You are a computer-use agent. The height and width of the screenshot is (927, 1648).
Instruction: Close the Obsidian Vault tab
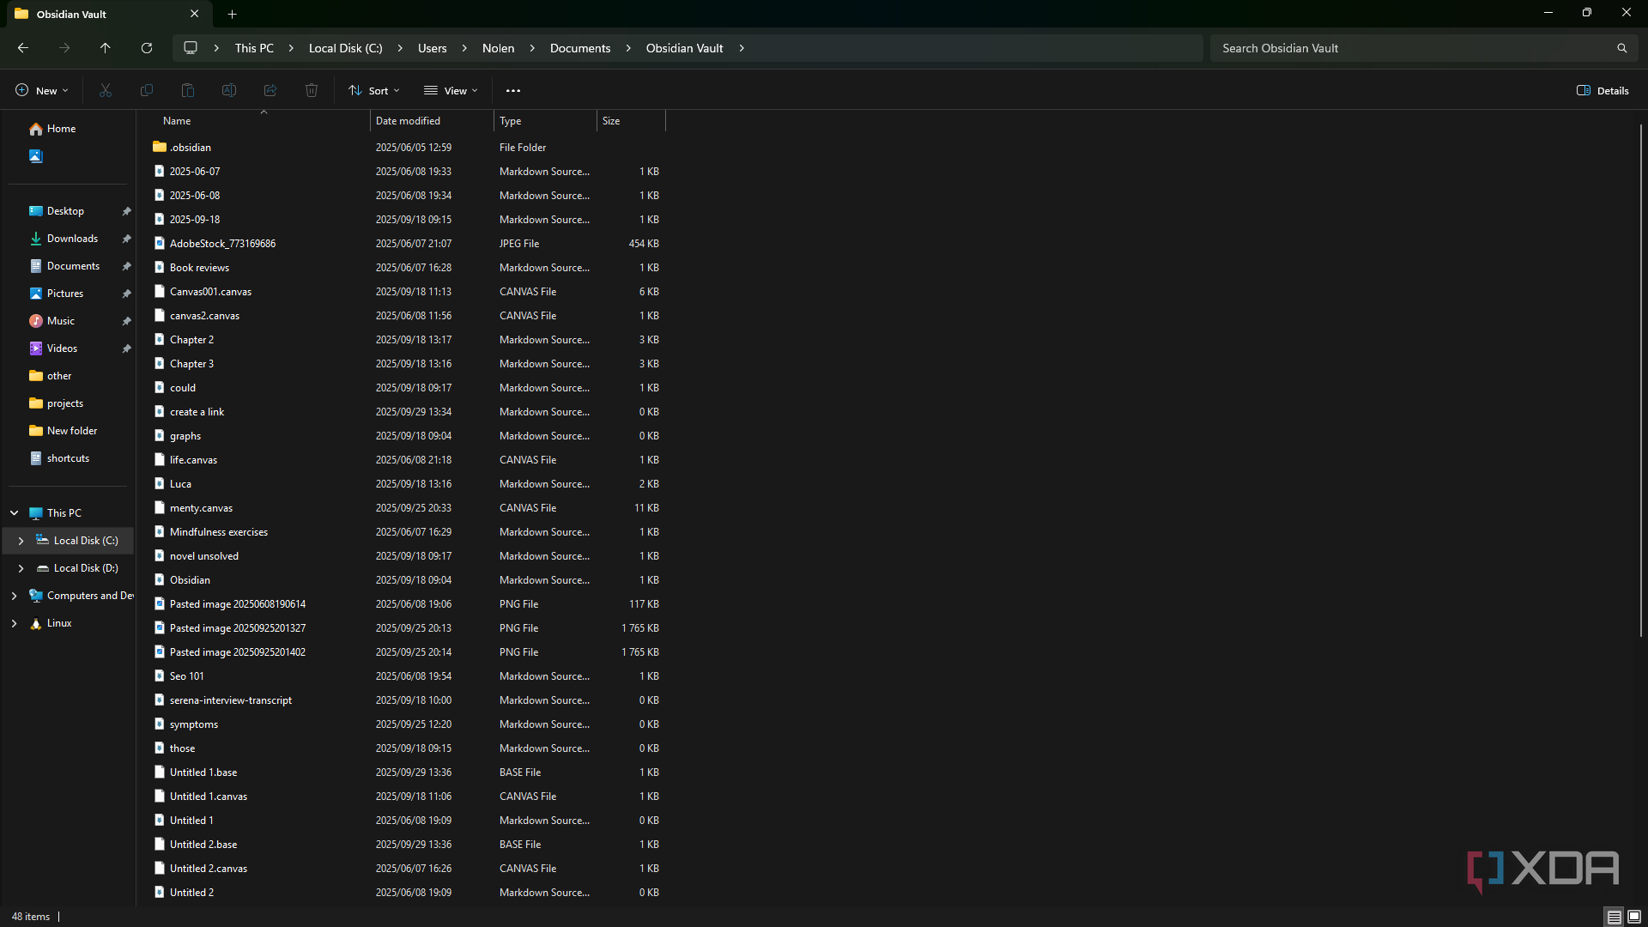click(x=195, y=14)
